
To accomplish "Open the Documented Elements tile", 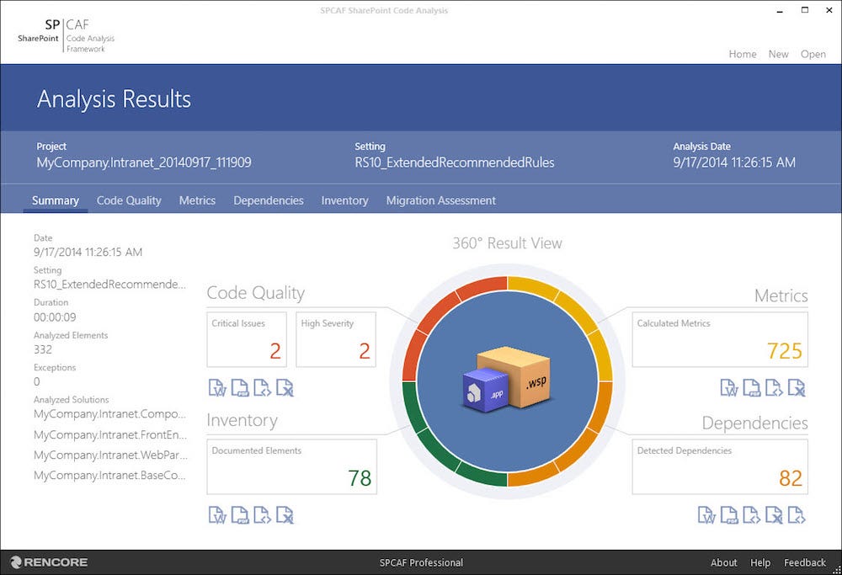I will click(x=291, y=466).
